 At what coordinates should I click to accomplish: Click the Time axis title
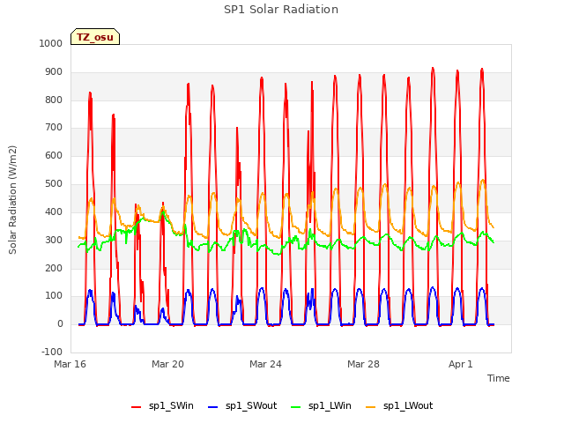point(498,378)
